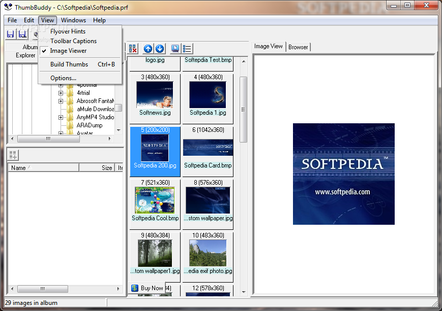The image size is (442, 311).
Task: Click the monitor preview toolbar icon
Action: (175, 49)
